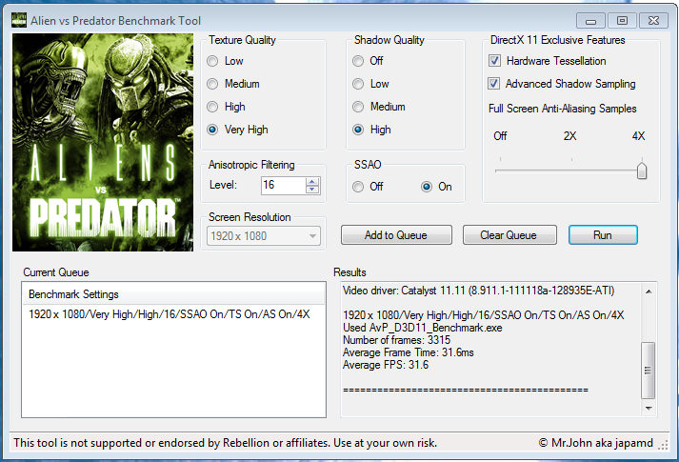The width and height of the screenshot is (679, 462).
Task: Click the Add to Queue button
Action: (x=396, y=235)
